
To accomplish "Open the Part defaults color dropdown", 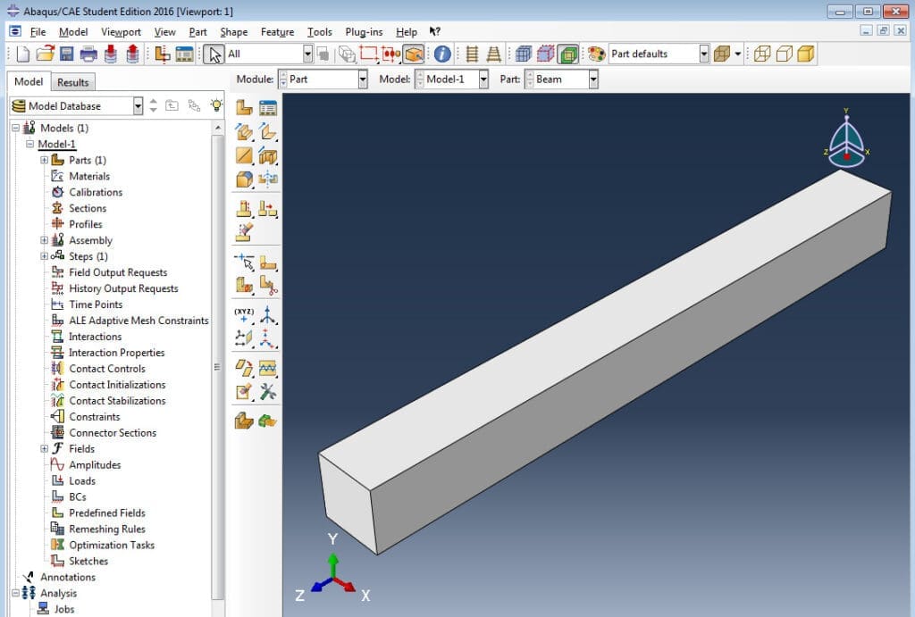I will point(703,54).
